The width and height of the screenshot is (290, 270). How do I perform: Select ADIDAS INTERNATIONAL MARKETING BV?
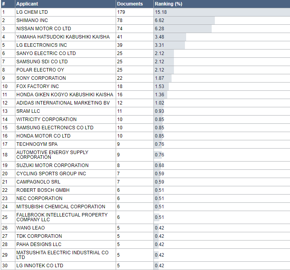click(63, 103)
